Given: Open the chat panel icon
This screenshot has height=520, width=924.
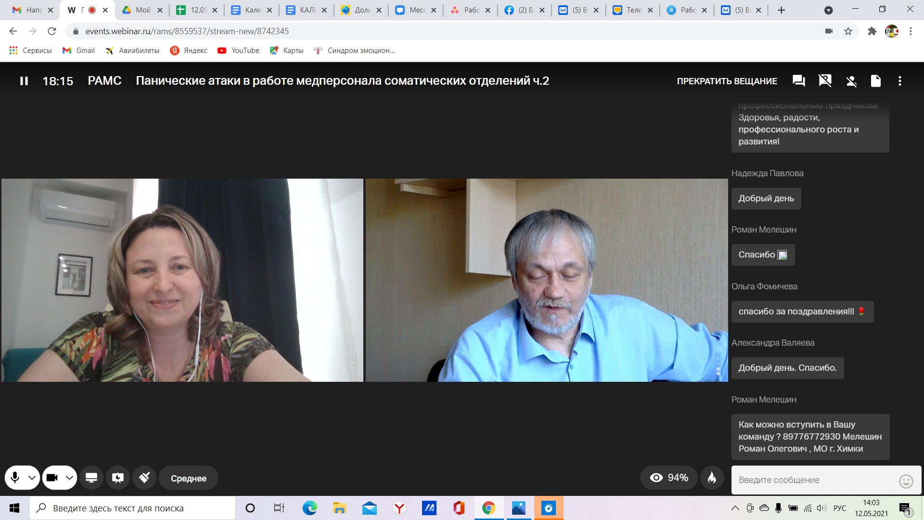Looking at the screenshot, I should tap(798, 81).
